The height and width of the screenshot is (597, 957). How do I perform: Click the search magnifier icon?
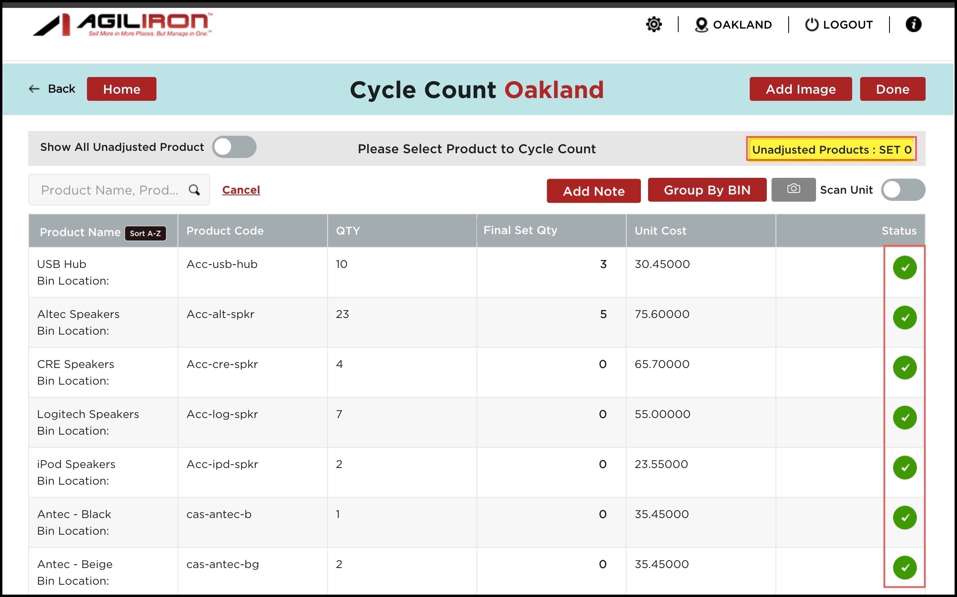(194, 190)
